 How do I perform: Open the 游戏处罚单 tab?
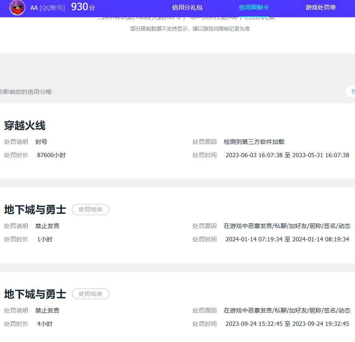(x=320, y=7)
